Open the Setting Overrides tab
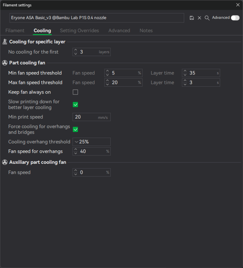243x268 pixels. (x=79, y=30)
